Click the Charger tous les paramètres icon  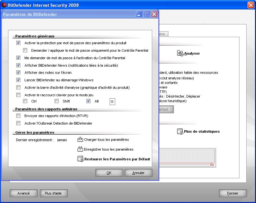80,140
